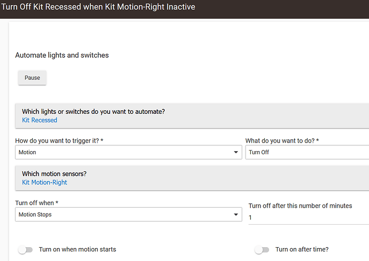Screen dimensions: 369x261
Task: Click the 'How do you want to trigger it?' label
Action: pyautogui.click(x=59, y=141)
